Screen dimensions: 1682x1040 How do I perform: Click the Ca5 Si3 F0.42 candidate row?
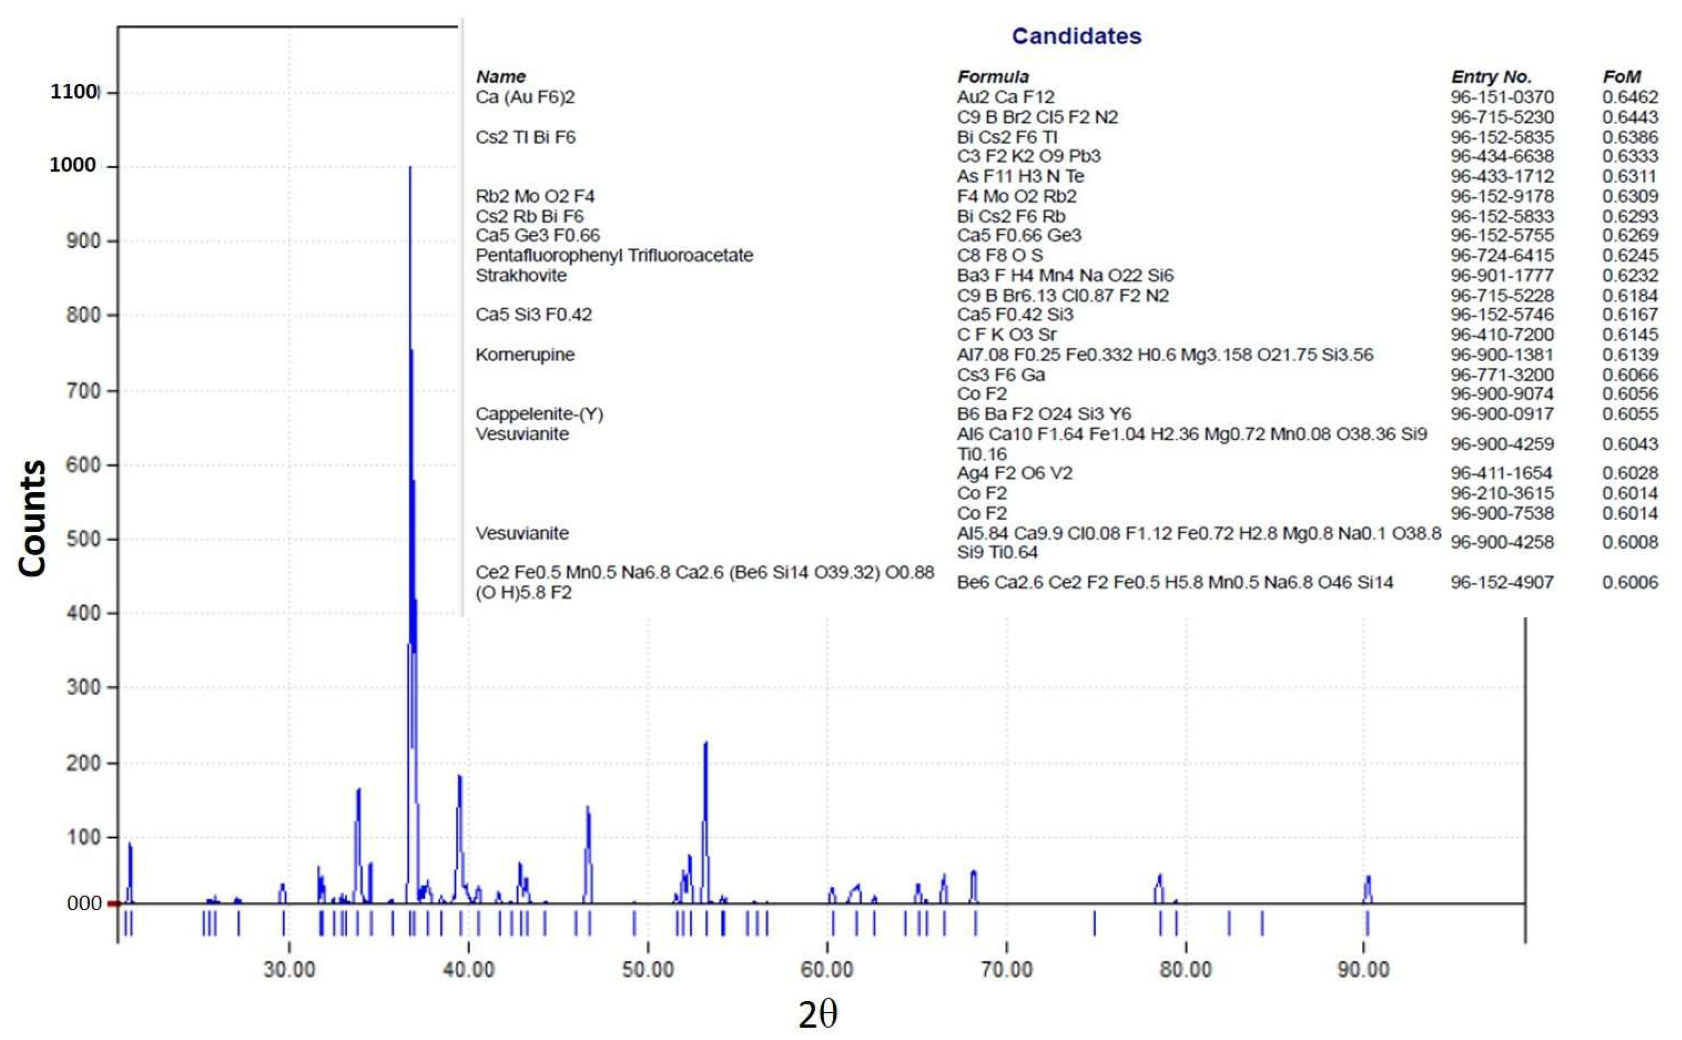[534, 314]
